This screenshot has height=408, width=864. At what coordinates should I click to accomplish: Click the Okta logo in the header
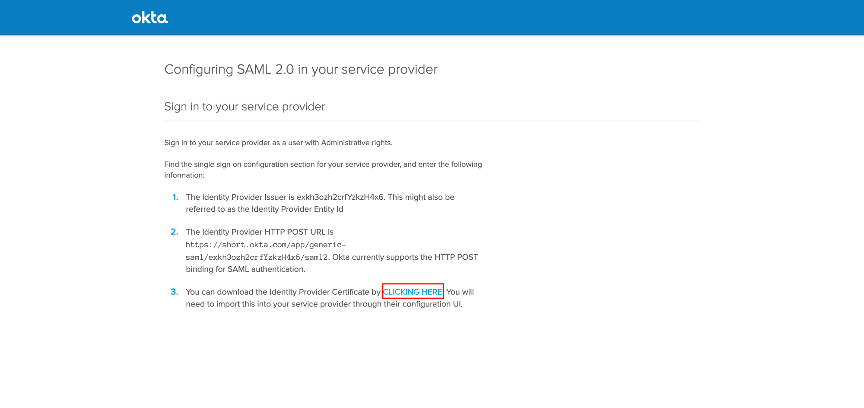click(x=150, y=18)
